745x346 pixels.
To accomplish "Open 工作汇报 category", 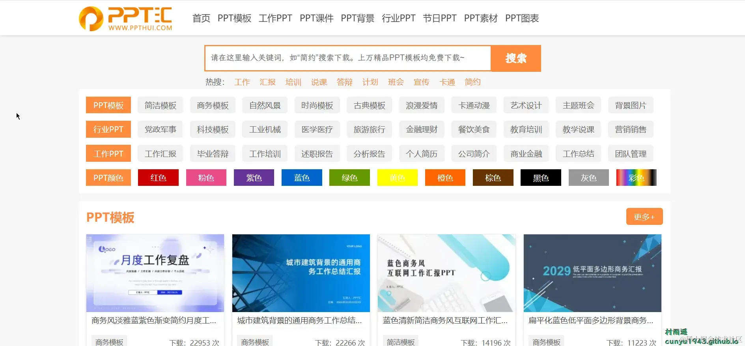I will click(x=160, y=153).
